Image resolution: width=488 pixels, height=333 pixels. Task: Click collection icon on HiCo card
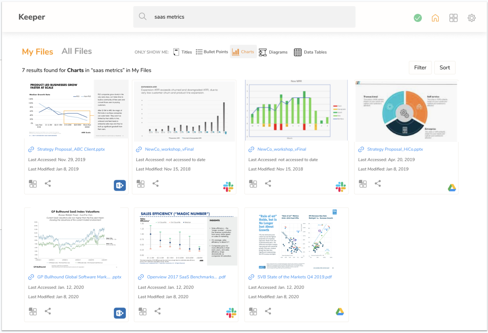pyautogui.click(x=363, y=184)
